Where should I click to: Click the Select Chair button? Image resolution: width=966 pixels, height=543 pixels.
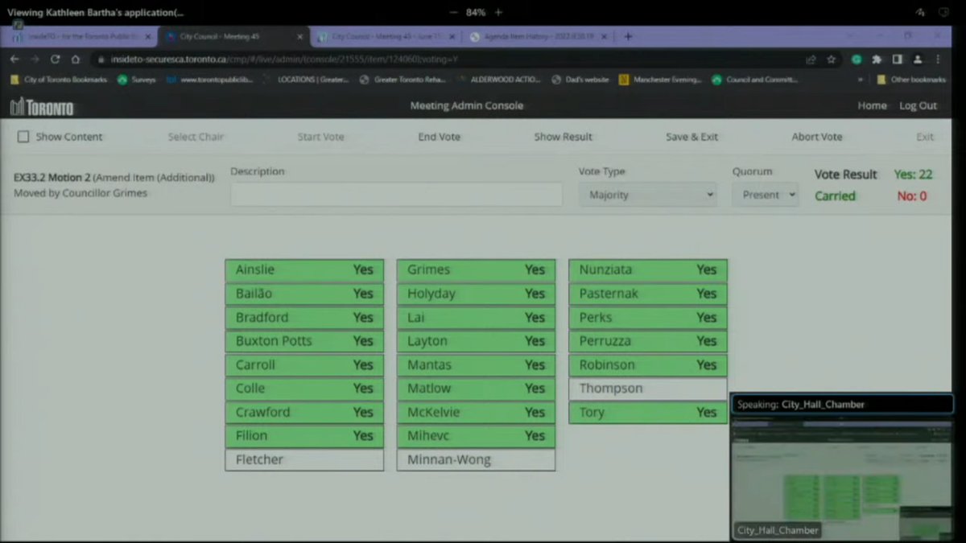pyautogui.click(x=196, y=137)
